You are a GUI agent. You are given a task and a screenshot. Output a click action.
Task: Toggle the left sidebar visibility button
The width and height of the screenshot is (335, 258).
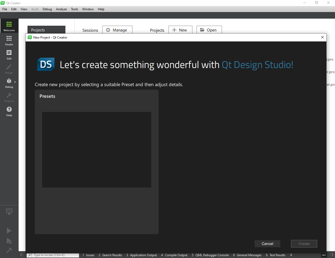coord(22,255)
